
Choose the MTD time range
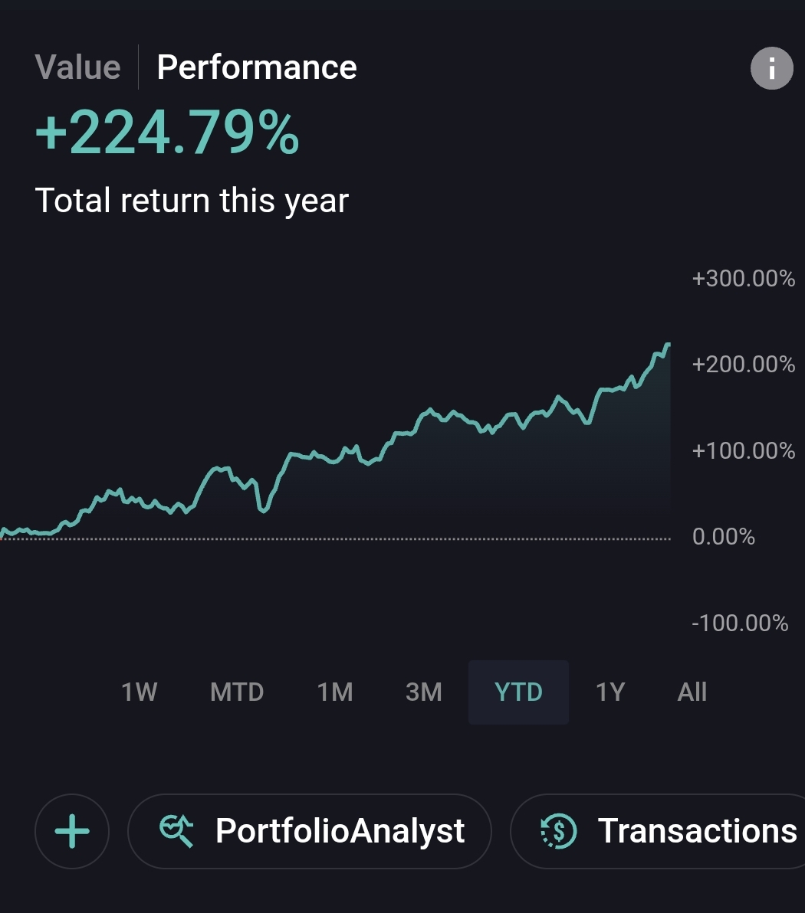237,692
